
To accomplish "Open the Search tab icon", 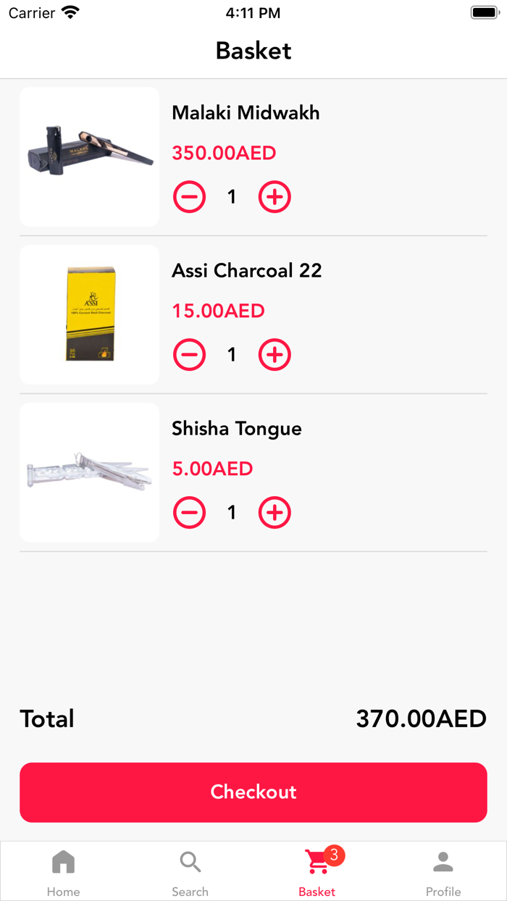I will (190, 862).
